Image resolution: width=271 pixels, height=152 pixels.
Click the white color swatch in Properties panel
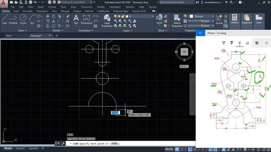[191, 16]
